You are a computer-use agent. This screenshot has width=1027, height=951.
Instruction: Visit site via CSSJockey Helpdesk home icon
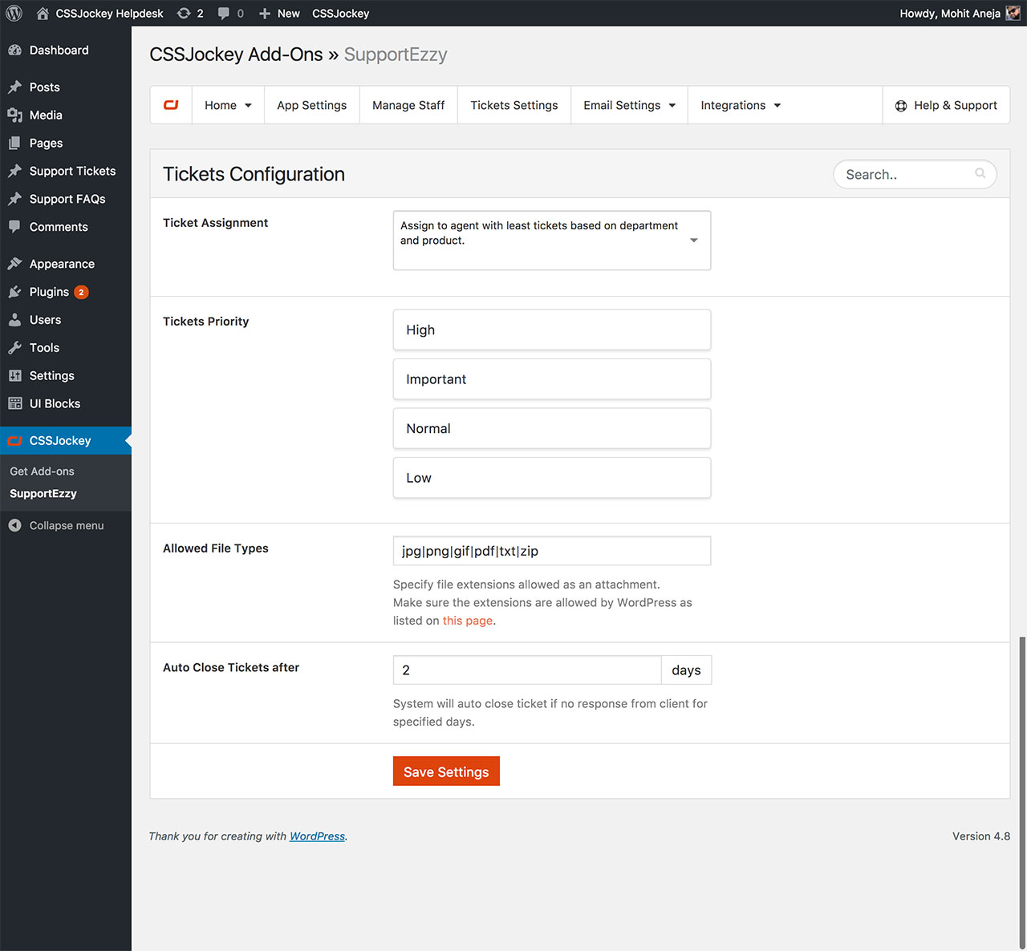coord(43,13)
